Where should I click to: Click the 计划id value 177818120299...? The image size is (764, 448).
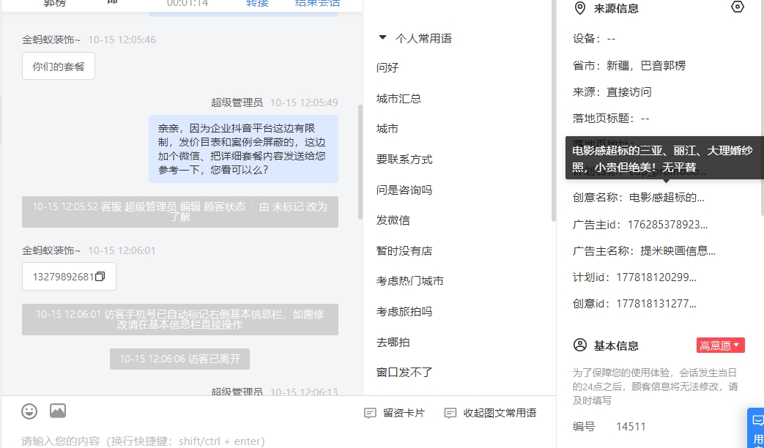point(656,277)
